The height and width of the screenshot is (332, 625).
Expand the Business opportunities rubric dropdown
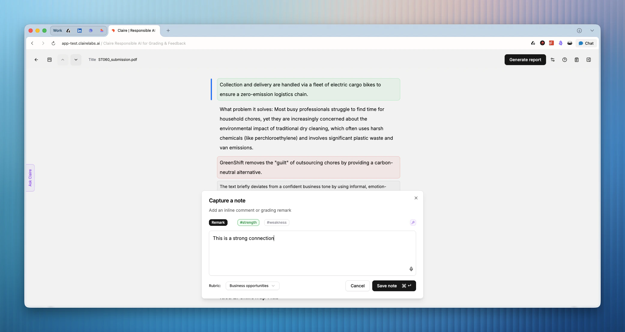(252, 286)
